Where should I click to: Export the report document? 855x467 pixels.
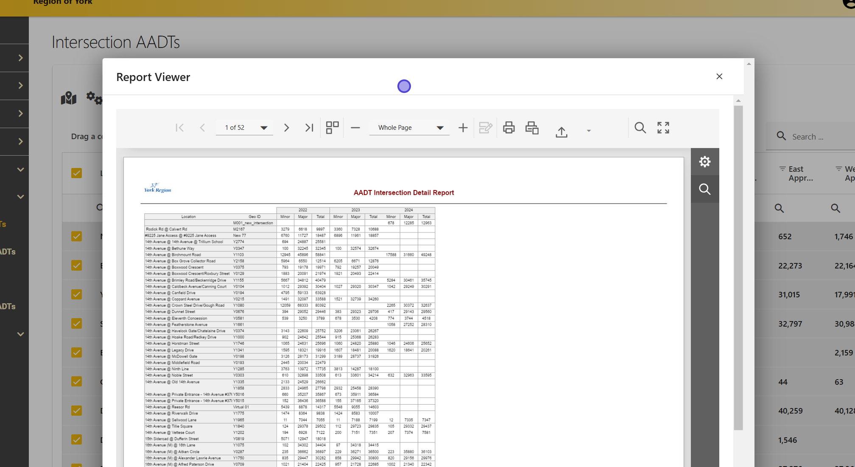pos(562,132)
